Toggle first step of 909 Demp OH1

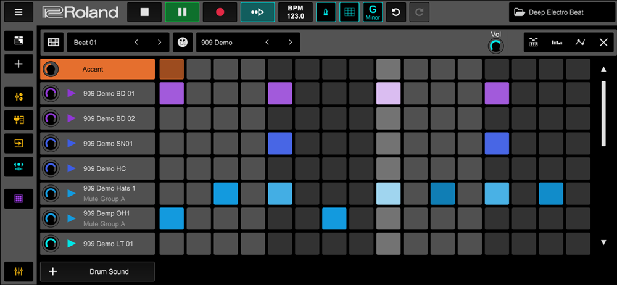pyautogui.click(x=172, y=218)
